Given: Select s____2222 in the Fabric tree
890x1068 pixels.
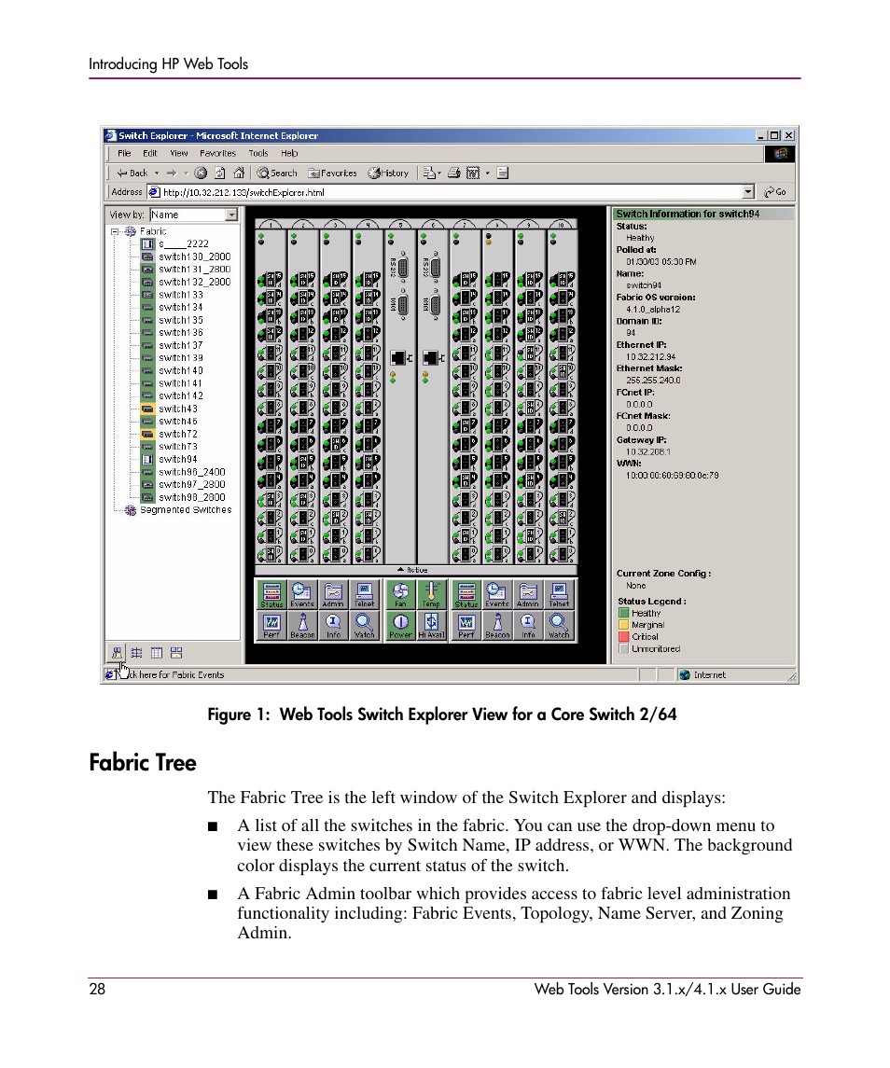Looking at the screenshot, I should coord(183,243).
